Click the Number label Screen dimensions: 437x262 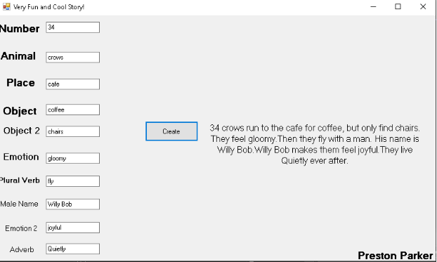click(20, 29)
